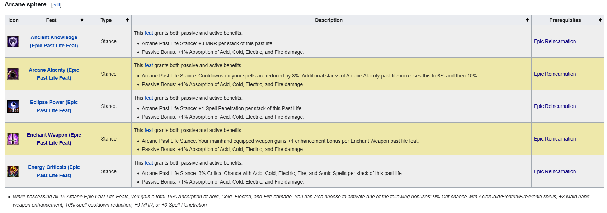This screenshot has height=213, width=607.
Task: Open the Ancient Knowledge feat icon
Action: (x=13, y=42)
